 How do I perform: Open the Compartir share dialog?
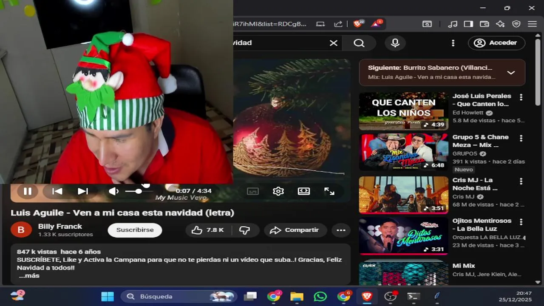point(295,230)
